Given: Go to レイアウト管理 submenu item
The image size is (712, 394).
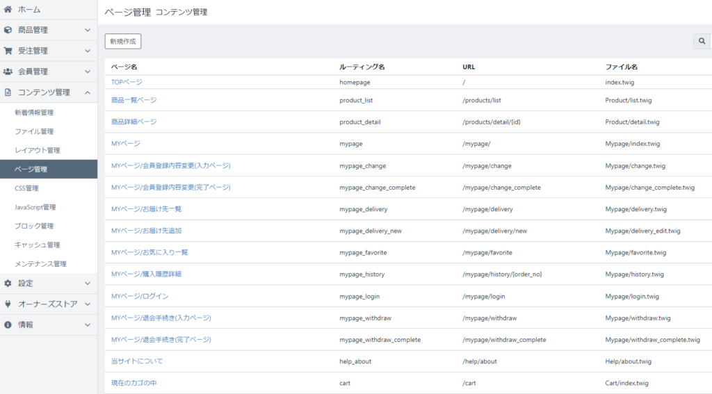Looking at the screenshot, I should 37,150.
